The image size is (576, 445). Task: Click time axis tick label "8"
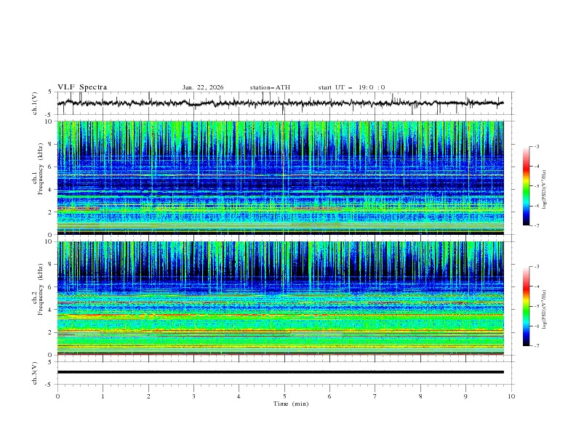click(420, 396)
